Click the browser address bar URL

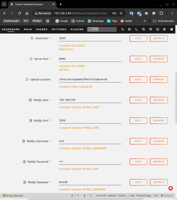[x=81, y=13]
